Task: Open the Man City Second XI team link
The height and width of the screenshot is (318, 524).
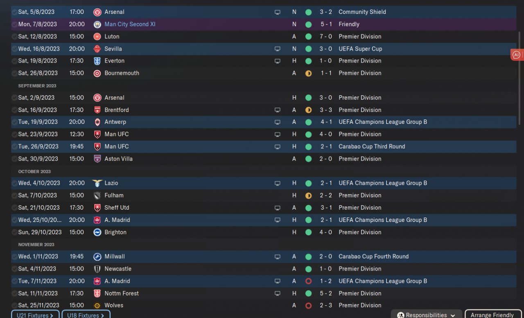Action: click(130, 24)
